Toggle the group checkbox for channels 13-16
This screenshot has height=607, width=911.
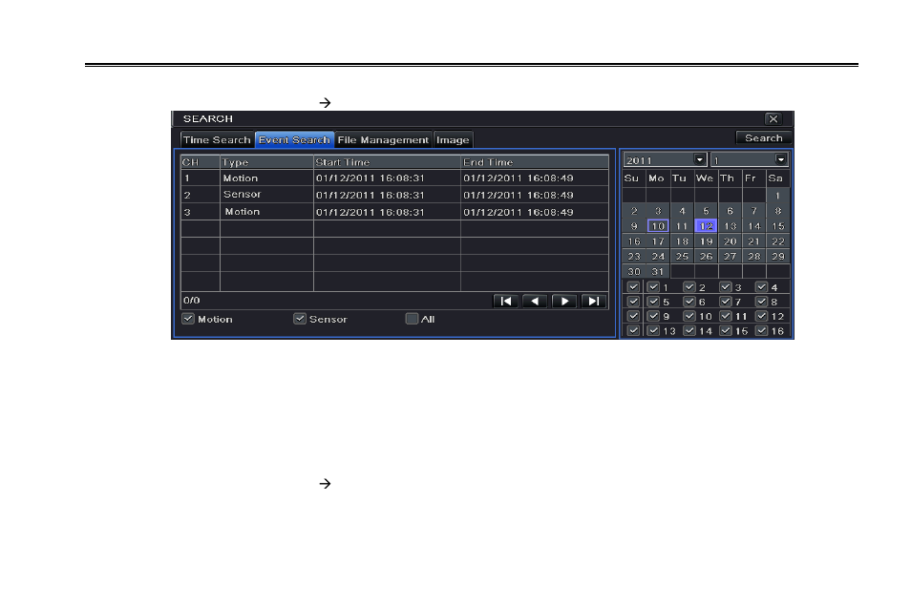coord(633,330)
